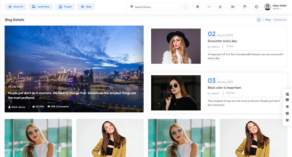This screenshot has height=157, width=292.
Task: Open the notifications bell
Action: coord(197,7)
